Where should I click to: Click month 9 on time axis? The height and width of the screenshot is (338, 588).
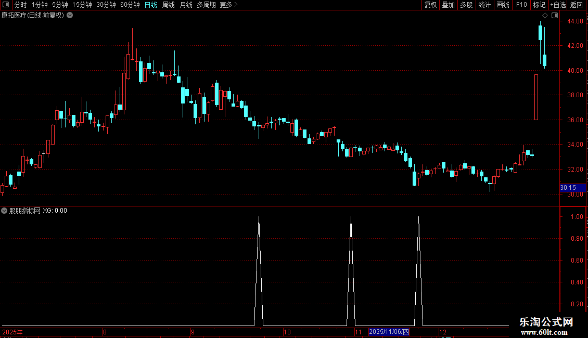(193, 332)
